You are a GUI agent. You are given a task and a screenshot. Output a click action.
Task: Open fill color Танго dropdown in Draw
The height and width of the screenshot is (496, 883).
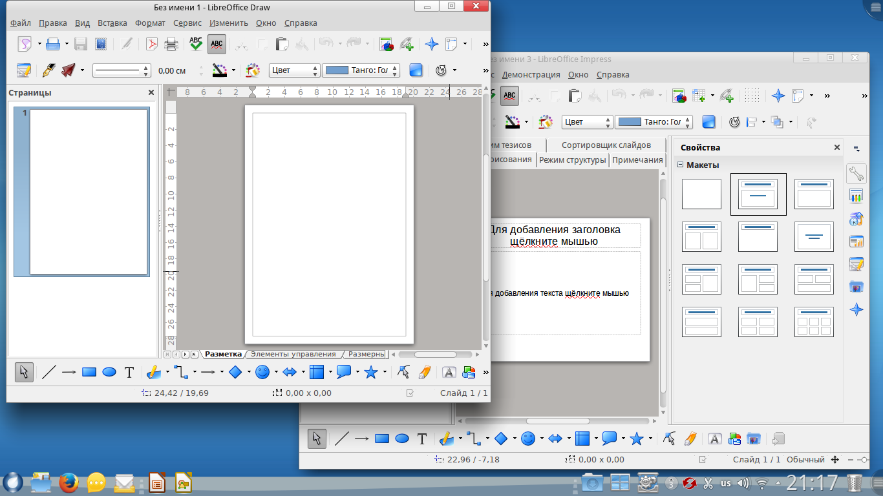(361, 70)
